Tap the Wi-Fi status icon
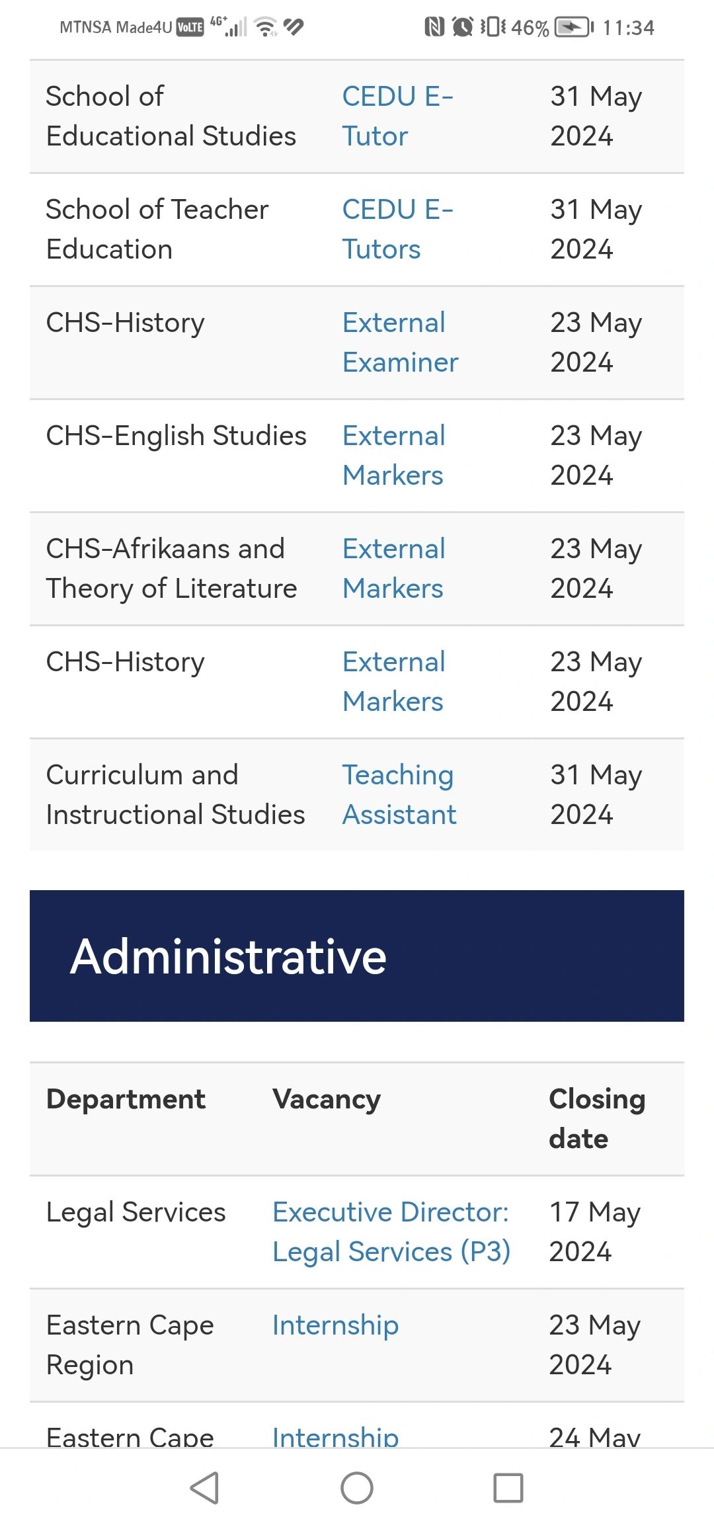 pos(266,27)
